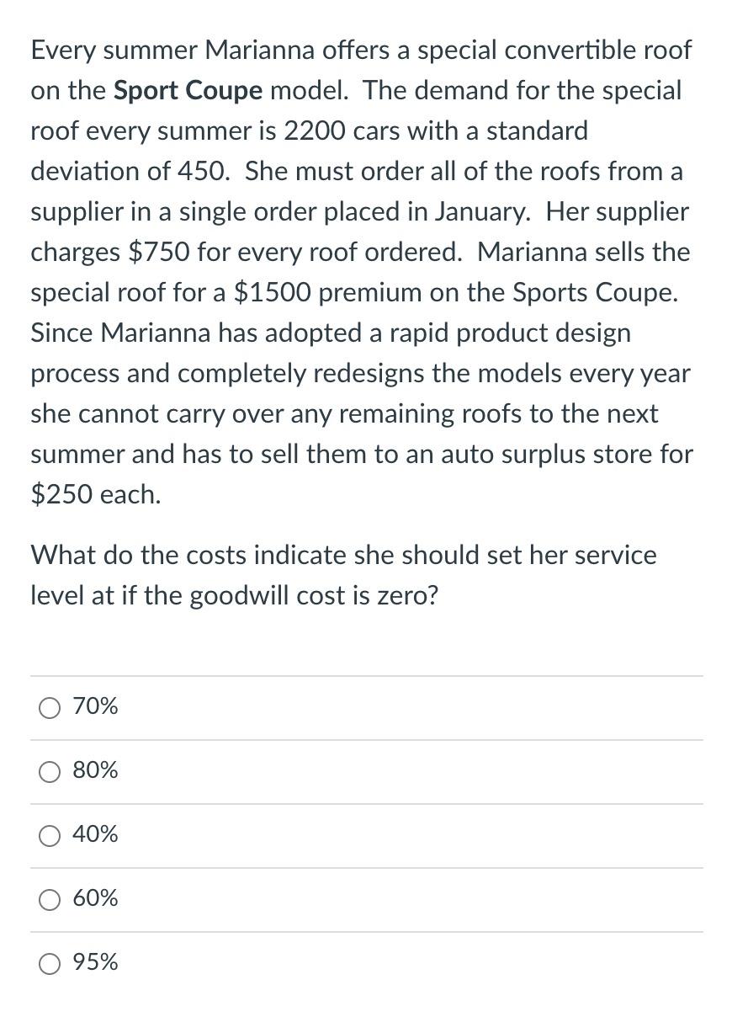
Task: Select the 70% radio button
Action: [50, 709]
